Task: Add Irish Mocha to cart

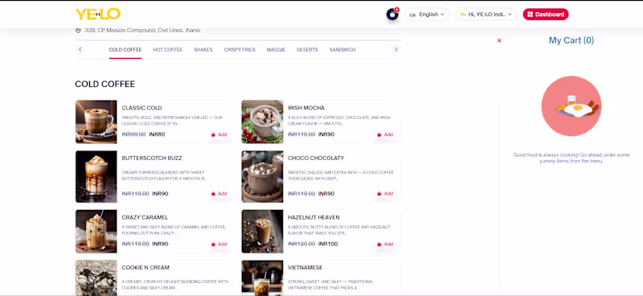Action: pyautogui.click(x=385, y=134)
